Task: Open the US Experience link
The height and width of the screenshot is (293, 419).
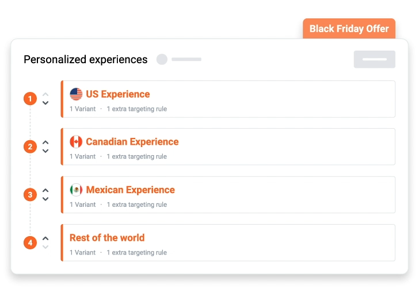Action: (117, 94)
